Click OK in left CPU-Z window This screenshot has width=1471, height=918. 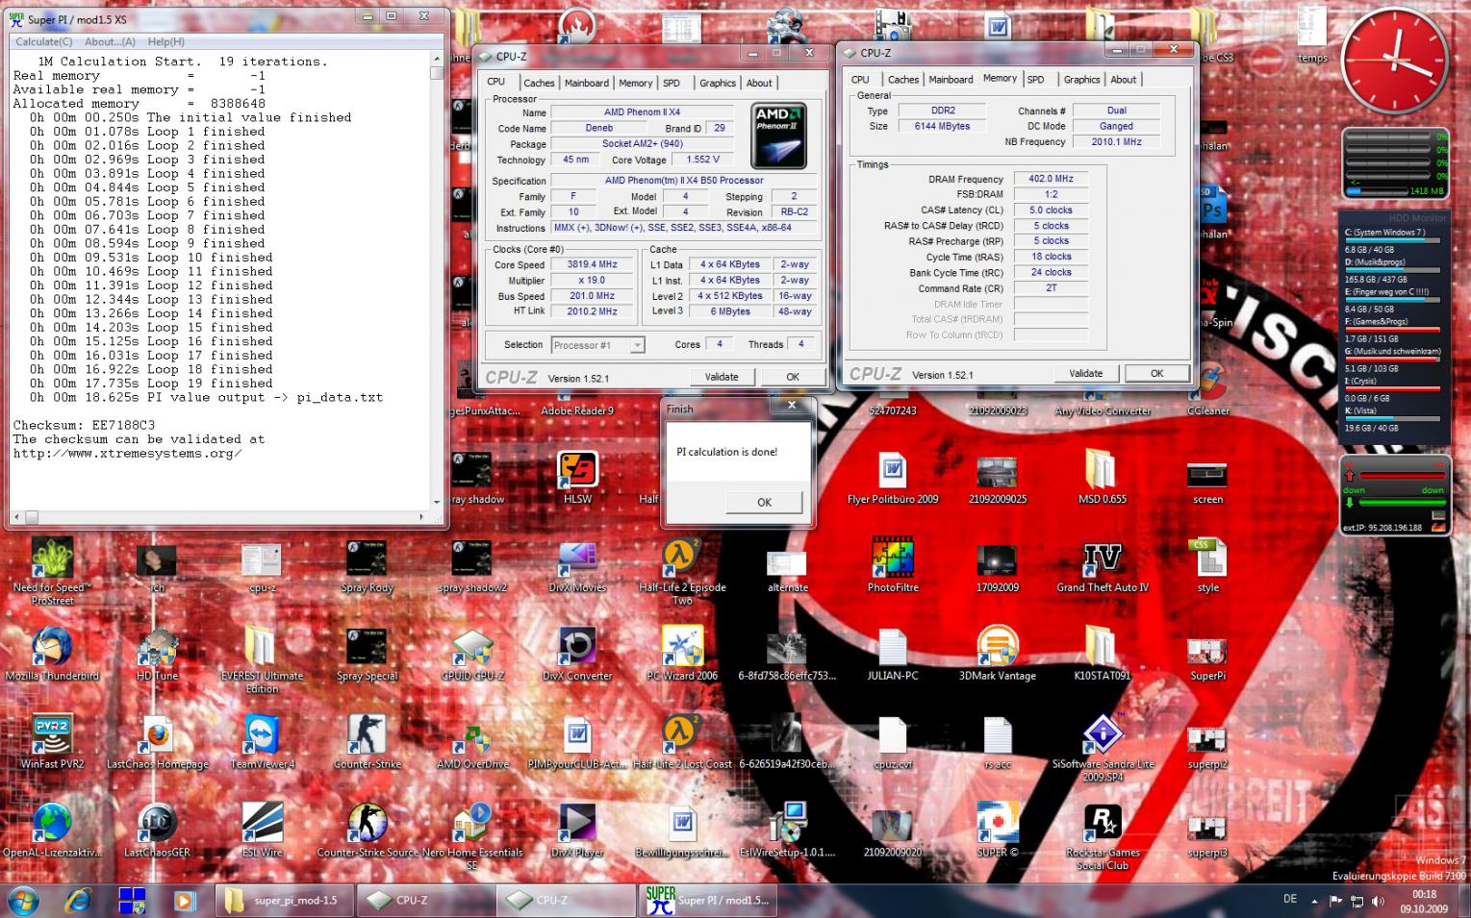click(792, 377)
